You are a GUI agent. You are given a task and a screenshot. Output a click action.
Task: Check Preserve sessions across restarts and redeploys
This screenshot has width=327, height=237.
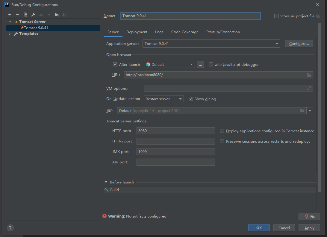click(222, 141)
